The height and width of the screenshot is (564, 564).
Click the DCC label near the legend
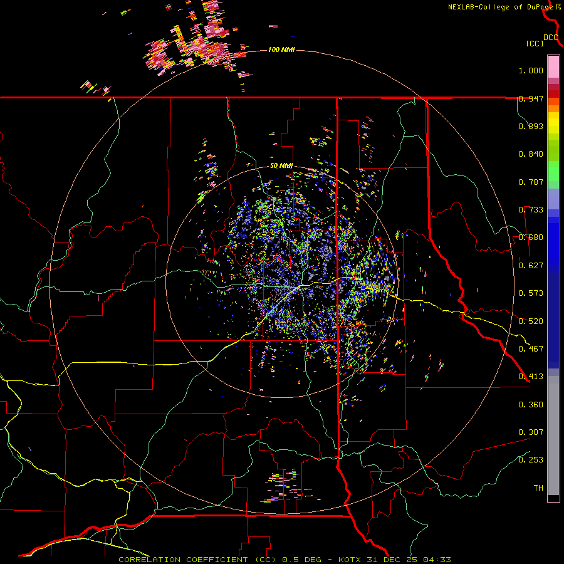(x=550, y=38)
